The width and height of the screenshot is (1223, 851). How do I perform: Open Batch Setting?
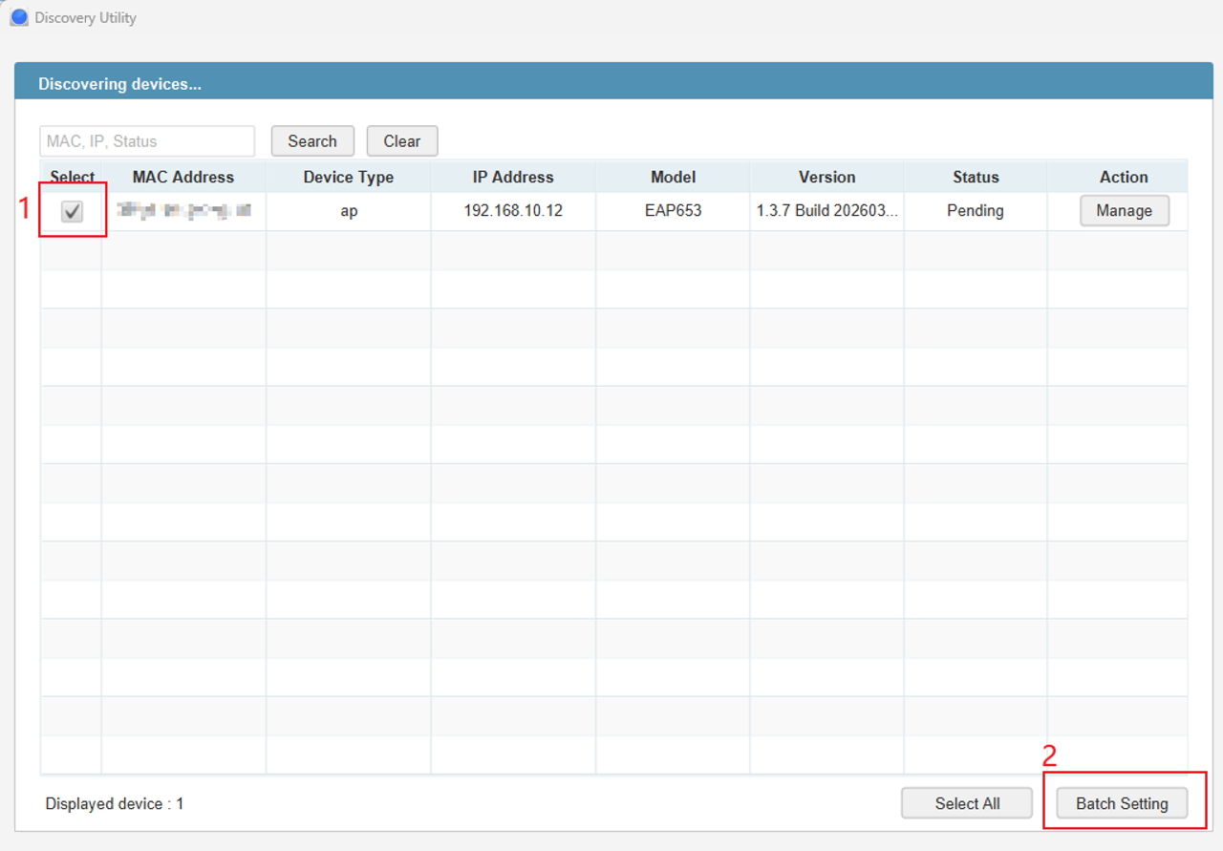pyautogui.click(x=1122, y=803)
